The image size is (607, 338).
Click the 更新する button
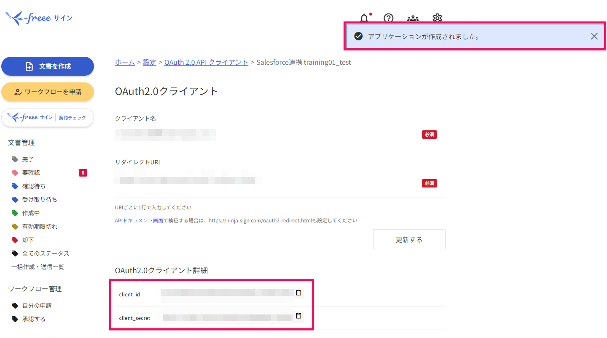[409, 239]
